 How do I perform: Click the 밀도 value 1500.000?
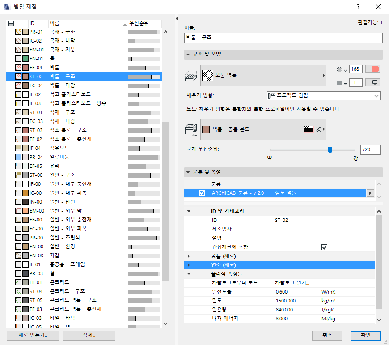(x=286, y=301)
